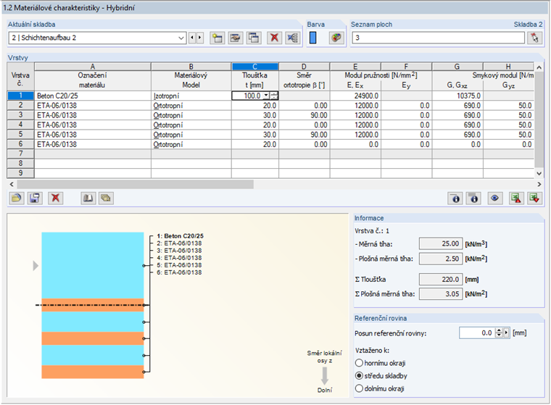Screen dimensions: 551x405
Task: Select the 'hornímu okraji' radio button
Action: [359, 362]
